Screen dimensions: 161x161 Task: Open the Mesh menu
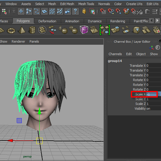tap(52, 4)
